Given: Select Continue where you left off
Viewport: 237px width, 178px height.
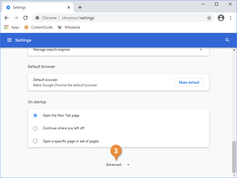Looking at the screenshot, I should pos(35,128).
